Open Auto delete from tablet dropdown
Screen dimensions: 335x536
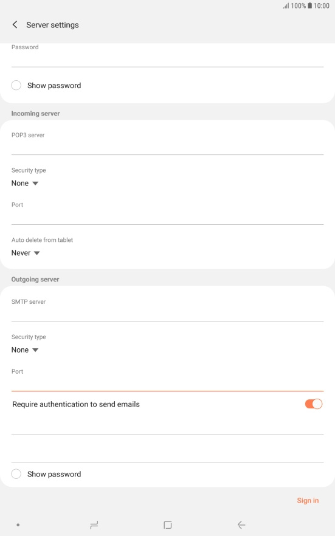(x=26, y=253)
